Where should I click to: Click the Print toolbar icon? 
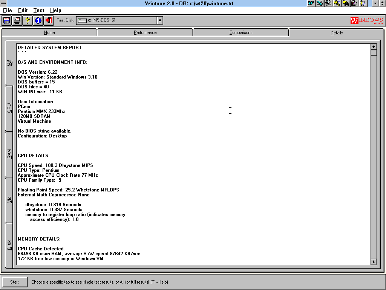tap(17, 20)
